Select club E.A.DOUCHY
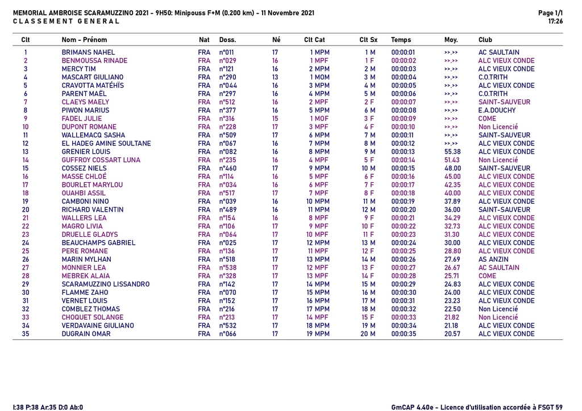 point(497,110)
